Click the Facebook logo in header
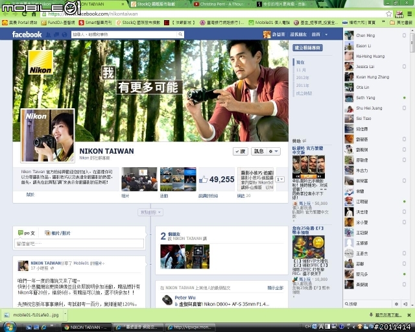 (x=27, y=34)
